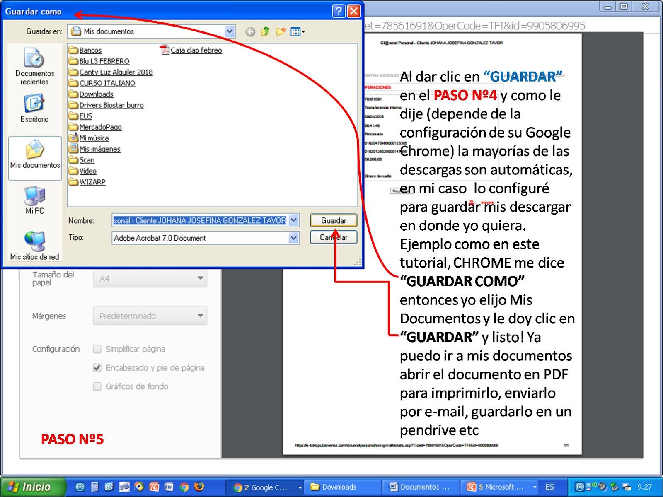Enable Gráficos de fondo

click(x=97, y=386)
